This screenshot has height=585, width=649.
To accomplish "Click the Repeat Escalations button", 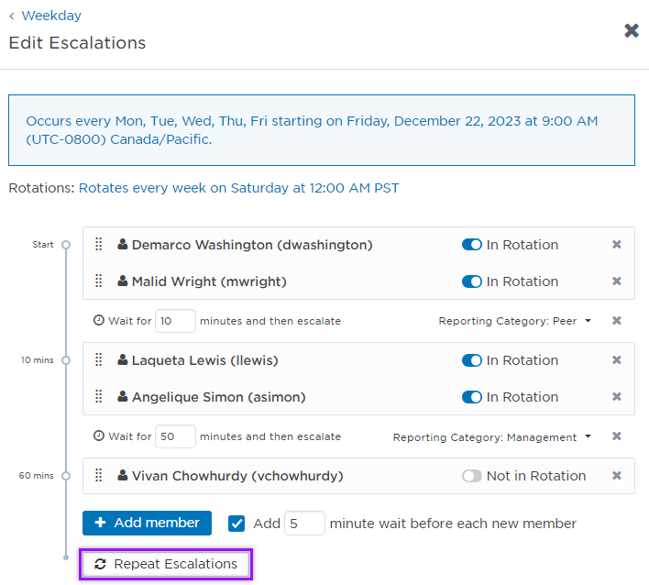I will [166, 564].
